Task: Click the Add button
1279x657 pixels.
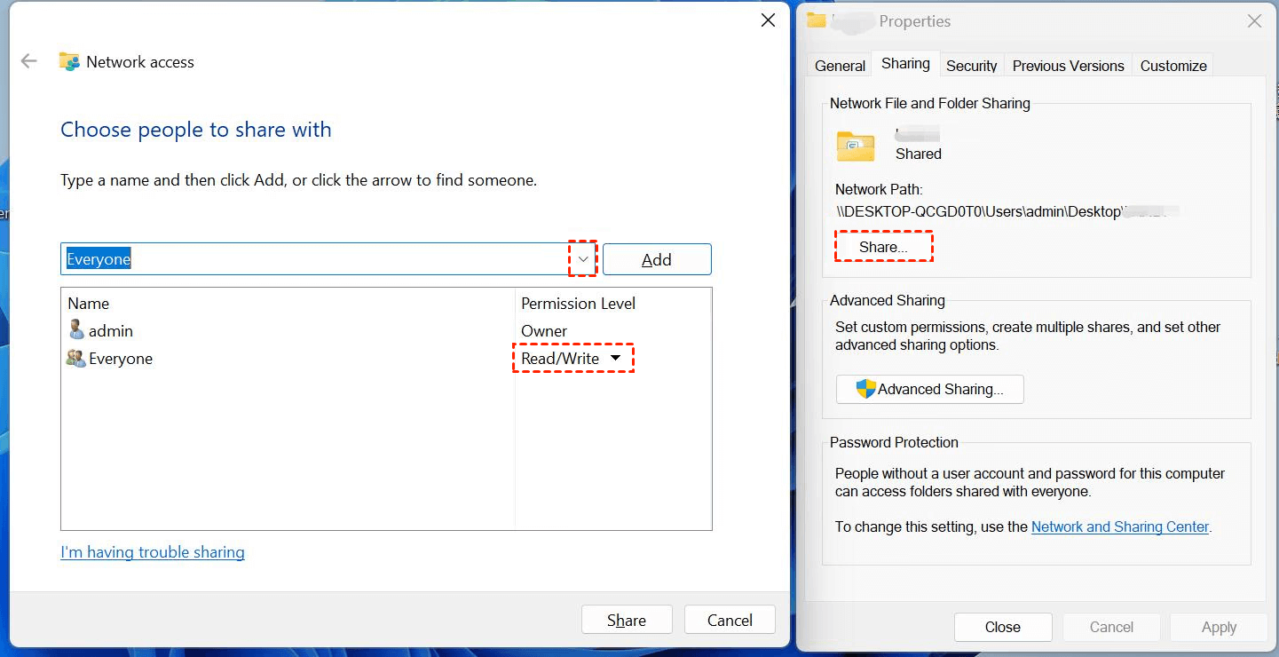Action: (x=657, y=259)
